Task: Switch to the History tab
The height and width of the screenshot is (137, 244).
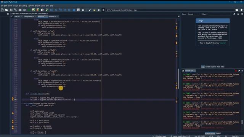Action: (x=218, y=134)
